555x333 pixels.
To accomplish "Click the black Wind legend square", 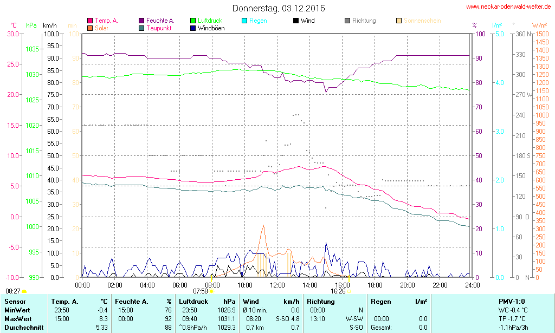I will pos(295,21).
